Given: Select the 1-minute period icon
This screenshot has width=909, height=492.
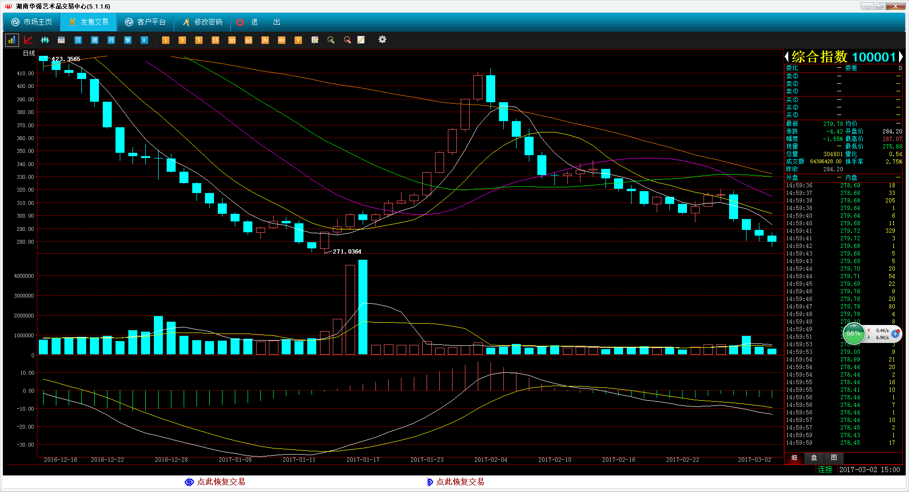Looking at the screenshot, I should 166,40.
